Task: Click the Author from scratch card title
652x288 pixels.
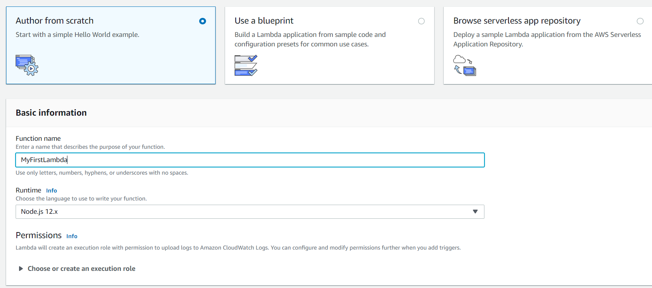Action: (54, 21)
